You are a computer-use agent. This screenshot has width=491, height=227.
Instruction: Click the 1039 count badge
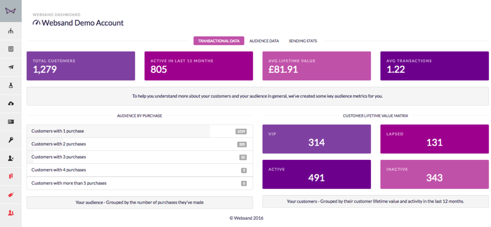tap(241, 132)
